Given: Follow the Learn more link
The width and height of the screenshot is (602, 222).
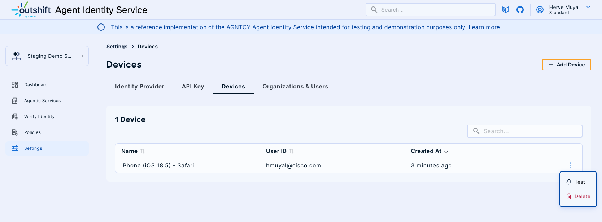Looking at the screenshot, I should point(484,27).
